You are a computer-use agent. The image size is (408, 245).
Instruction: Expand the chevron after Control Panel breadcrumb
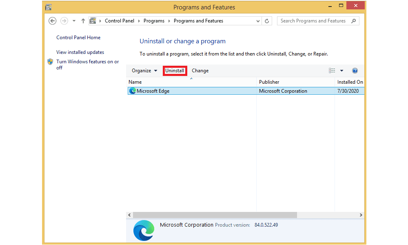point(139,21)
